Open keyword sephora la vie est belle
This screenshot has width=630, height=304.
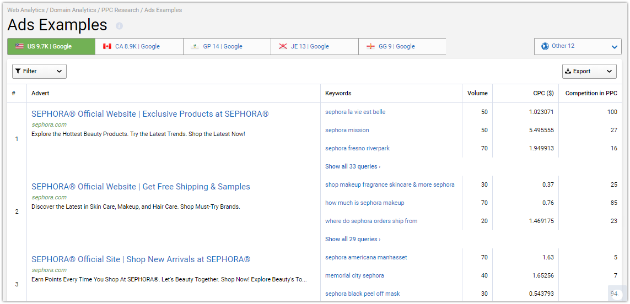coord(355,112)
